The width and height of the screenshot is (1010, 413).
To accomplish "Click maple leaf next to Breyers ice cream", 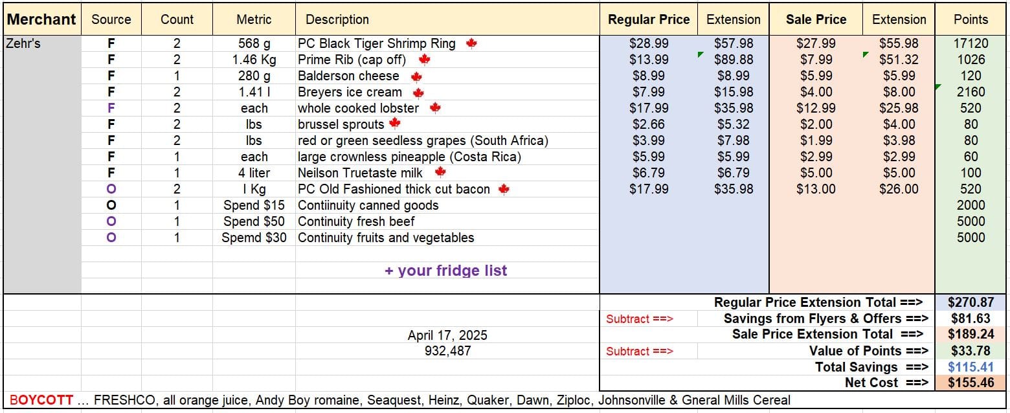I will click(x=418, y=93).
